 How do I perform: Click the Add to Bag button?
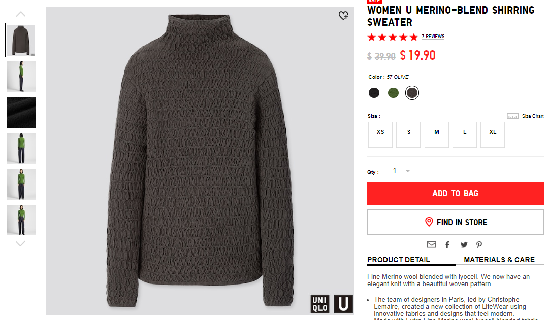(x=456, y=193)
